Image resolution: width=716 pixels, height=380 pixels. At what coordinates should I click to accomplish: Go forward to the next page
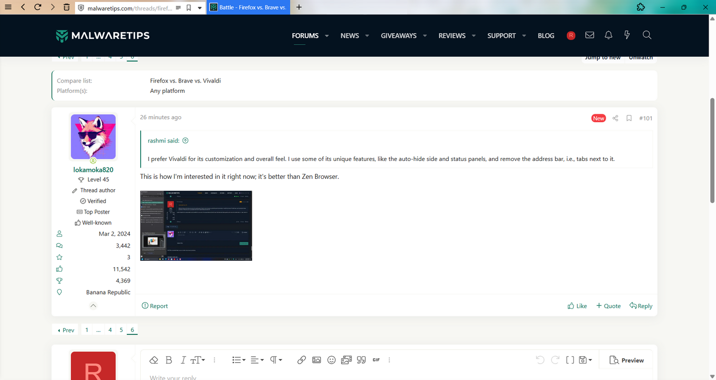pyautogui.click(x=53, y=7)
